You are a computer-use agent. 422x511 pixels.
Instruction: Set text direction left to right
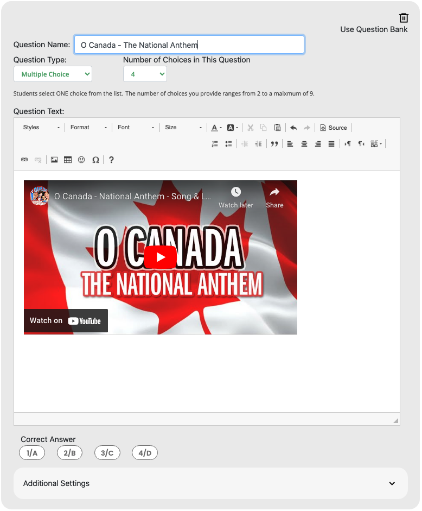point(348,144)
